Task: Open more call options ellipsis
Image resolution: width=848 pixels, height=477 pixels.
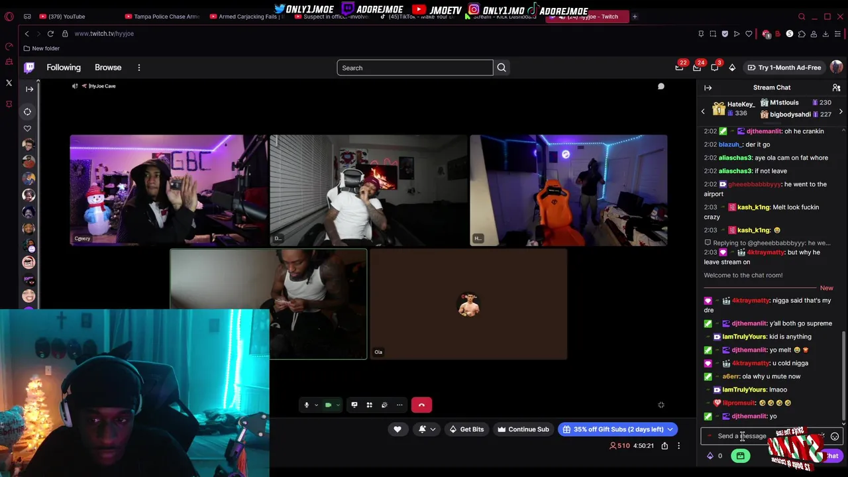Action: pyautogui.click(x=399, y=405)
